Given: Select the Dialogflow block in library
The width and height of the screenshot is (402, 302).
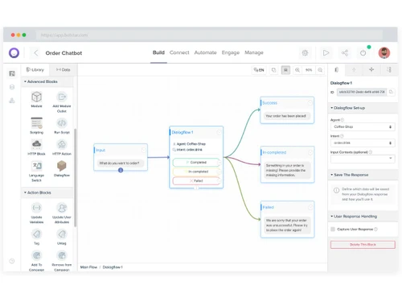Looking at the screenshot, I should (x=62, y=168).
